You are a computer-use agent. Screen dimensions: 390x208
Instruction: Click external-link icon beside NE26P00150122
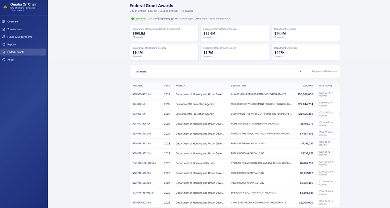[150, 153]
